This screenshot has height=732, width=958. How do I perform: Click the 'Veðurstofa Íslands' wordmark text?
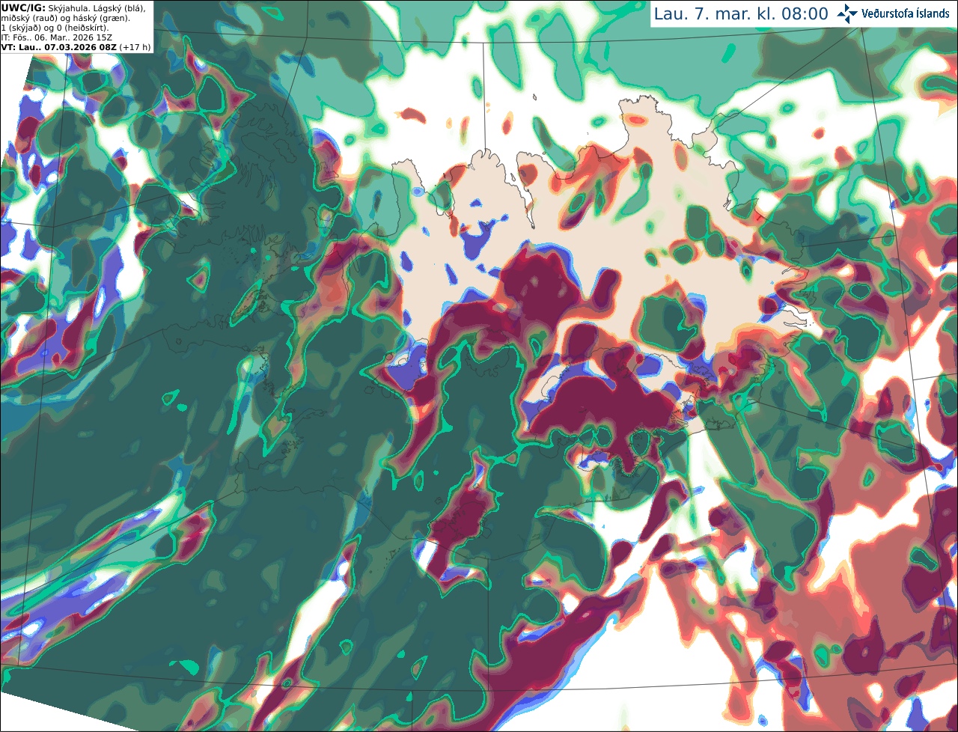click(x=906, y=13)
